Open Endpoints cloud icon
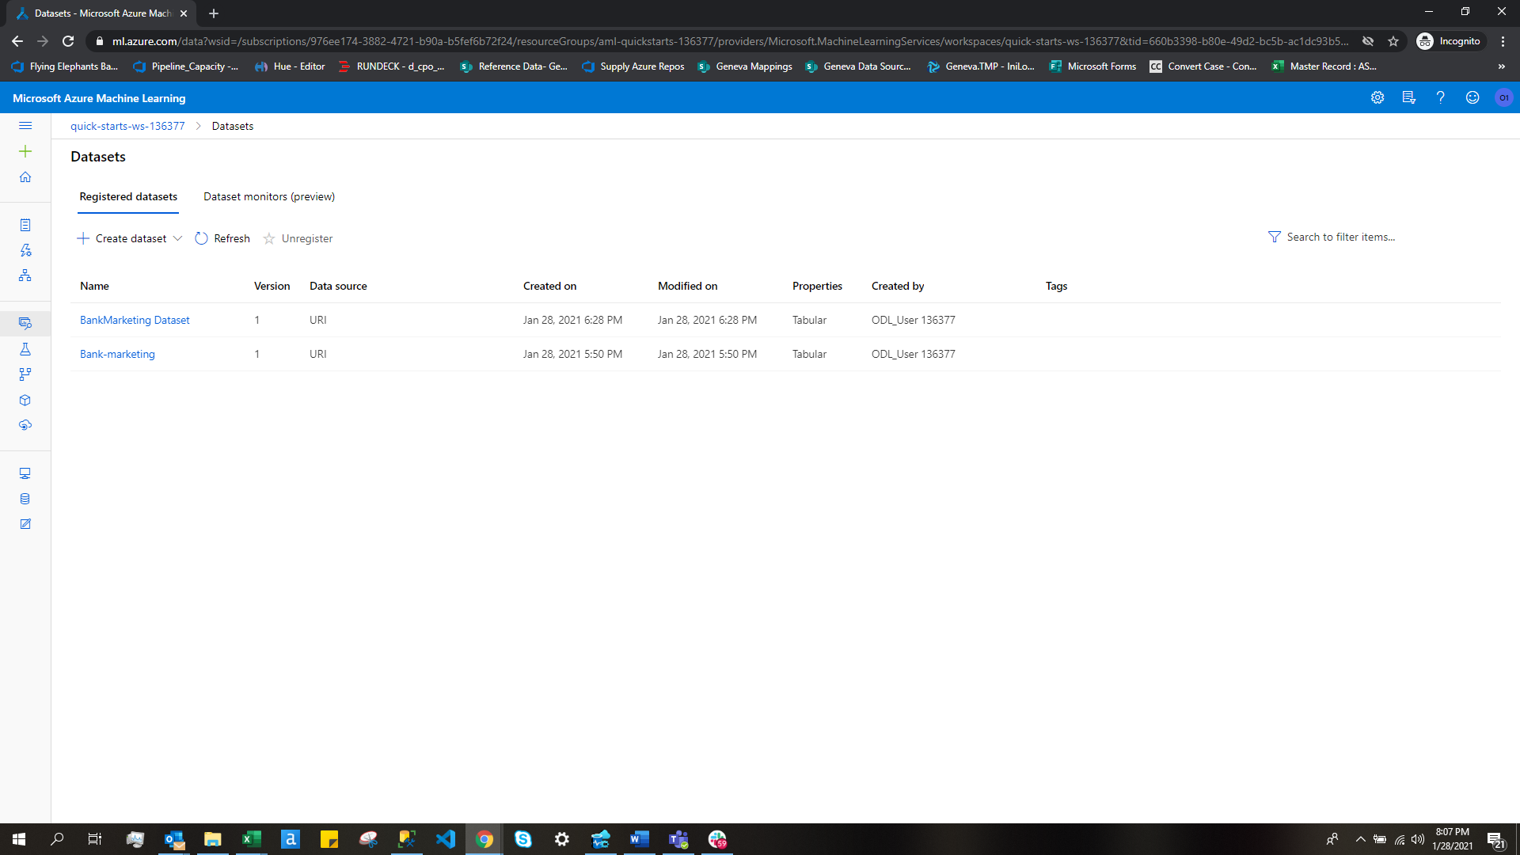Image resolution: width=1520 pixels, height=855 pixels. point(25,425)
